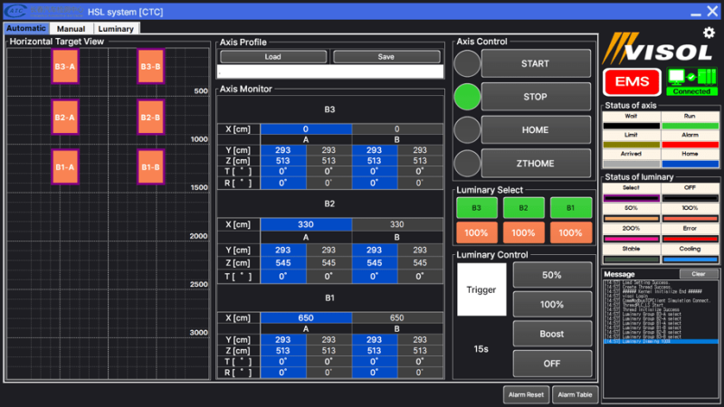
Task: Click the ZTHOME axis control button
Action: 536,164
